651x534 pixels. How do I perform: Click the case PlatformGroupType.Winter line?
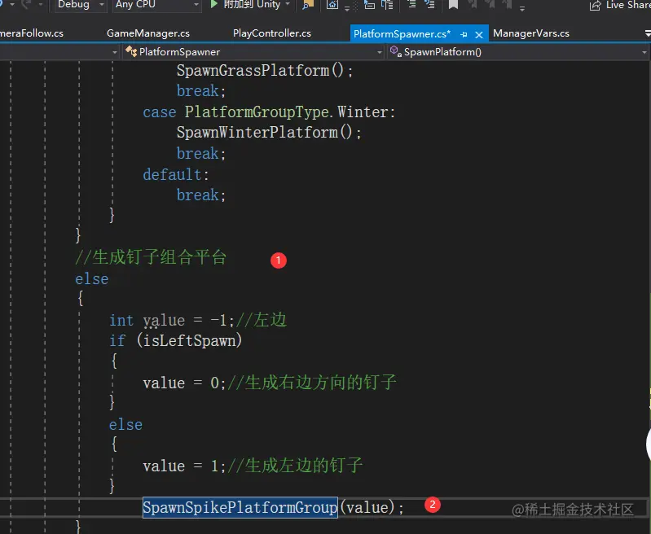point(269,112)
